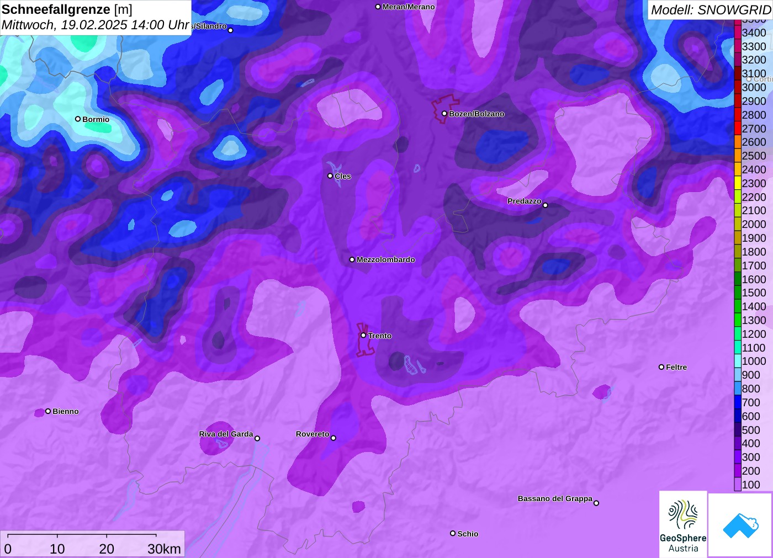
Task: Click the 500 m legend swatch
Action: tap(737, 430)
